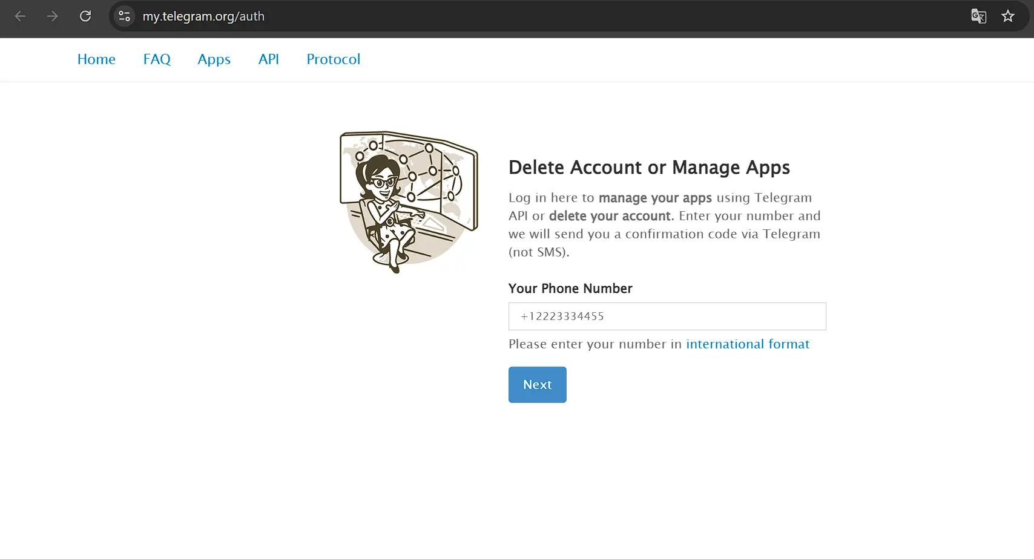Click the browser forward arrow
This screenshot has height=559, width=1034.
[53, 16]
